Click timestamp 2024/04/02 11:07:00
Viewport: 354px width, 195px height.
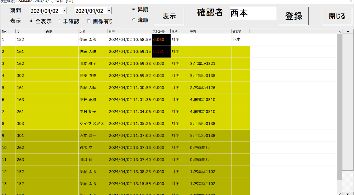(x=130, y=135)
